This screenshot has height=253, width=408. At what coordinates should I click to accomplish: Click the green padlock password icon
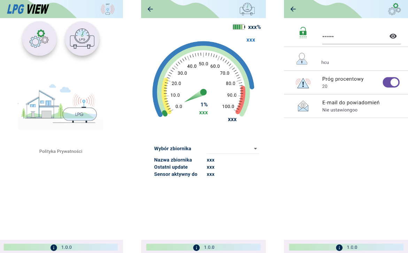point(303,33)
